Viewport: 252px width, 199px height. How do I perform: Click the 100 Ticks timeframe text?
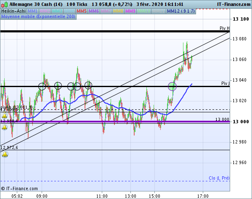[77, 4]
